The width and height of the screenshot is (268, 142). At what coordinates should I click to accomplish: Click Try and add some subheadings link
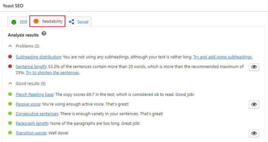point(223,57)
